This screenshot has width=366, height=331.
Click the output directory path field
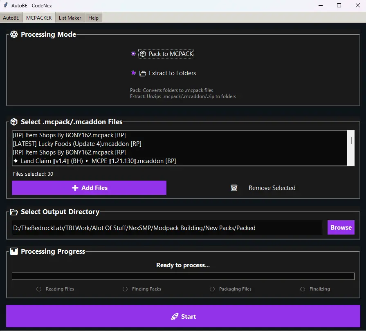[167, 228]
